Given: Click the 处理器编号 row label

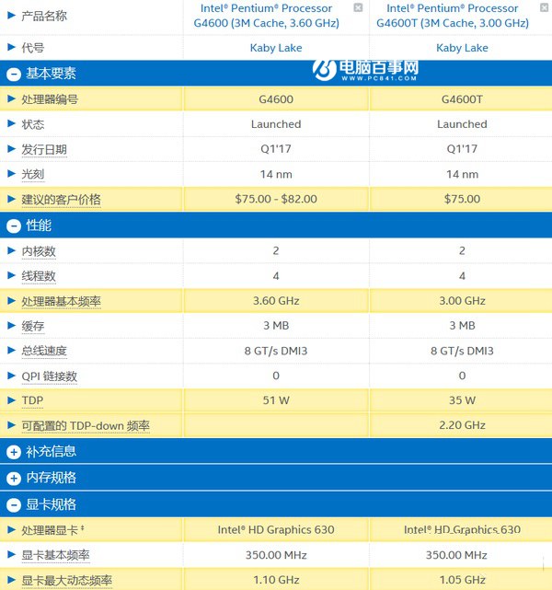Looking at the screenshot, I should pyautogui.click(x=50, y=99).
